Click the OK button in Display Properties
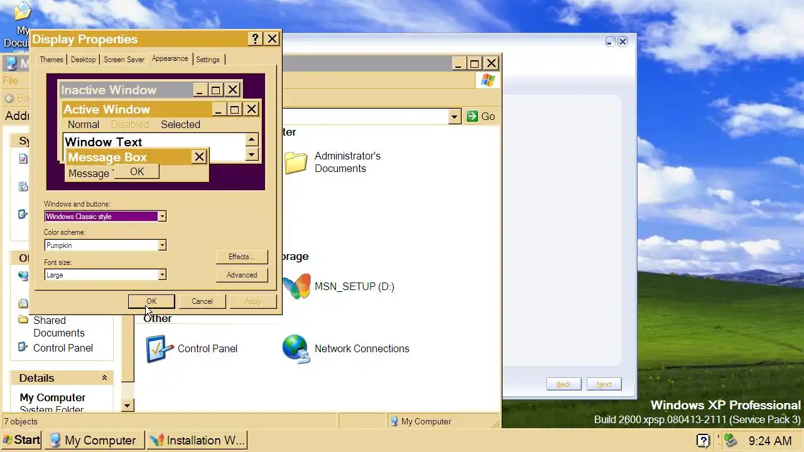Screen dimensions: 804x452 tap(151, 301)
